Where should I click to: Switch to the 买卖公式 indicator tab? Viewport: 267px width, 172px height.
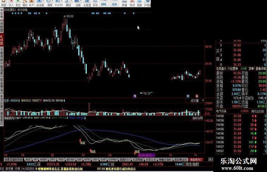(x=151, y=160)
